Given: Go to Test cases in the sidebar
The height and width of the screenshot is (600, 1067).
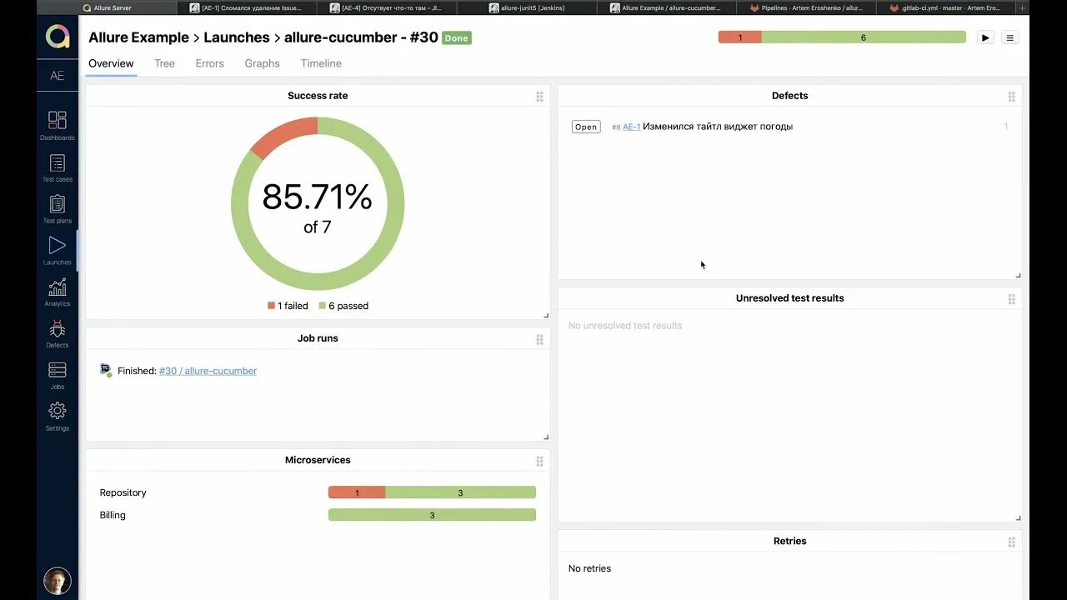Looking at the screenshot, I should tap(58, 167).
